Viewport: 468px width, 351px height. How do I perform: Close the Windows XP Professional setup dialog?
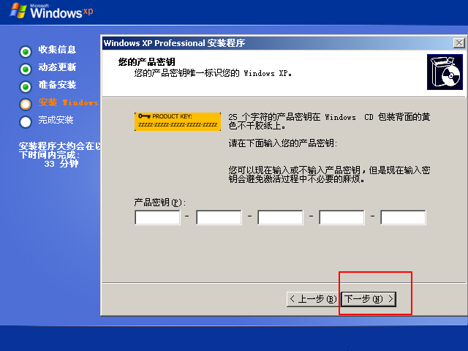458,43
